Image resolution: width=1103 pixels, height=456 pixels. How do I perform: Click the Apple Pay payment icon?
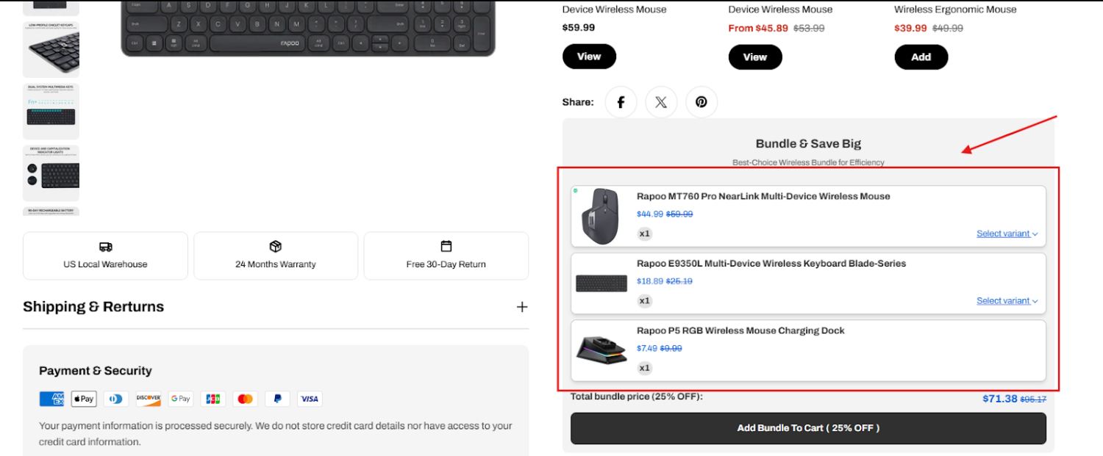tap(84, 399)
